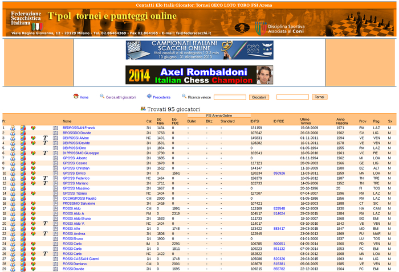Open the card icon beside GROSSI Massimo
This screenshot has height=272, width=399.
click(55, 188)
